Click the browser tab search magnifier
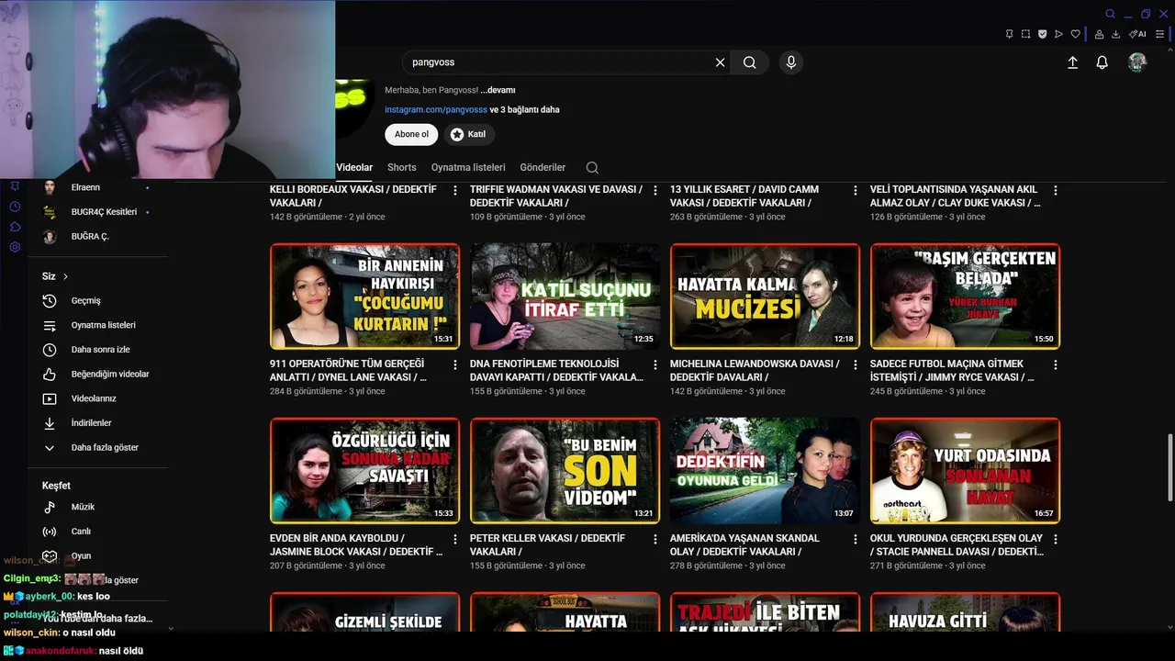 (x=1110, y=14)
